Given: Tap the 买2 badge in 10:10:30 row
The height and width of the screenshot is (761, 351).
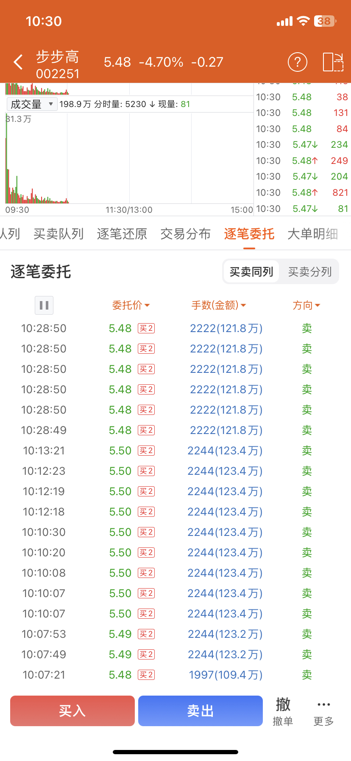Looking at the screenshot, I should [x=146, y=532].
